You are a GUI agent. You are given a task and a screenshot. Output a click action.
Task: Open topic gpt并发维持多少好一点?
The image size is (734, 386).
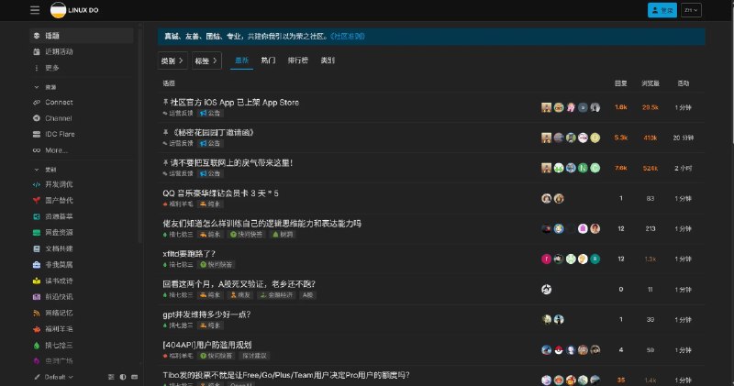pyautogui.click(x=206, y=314)
